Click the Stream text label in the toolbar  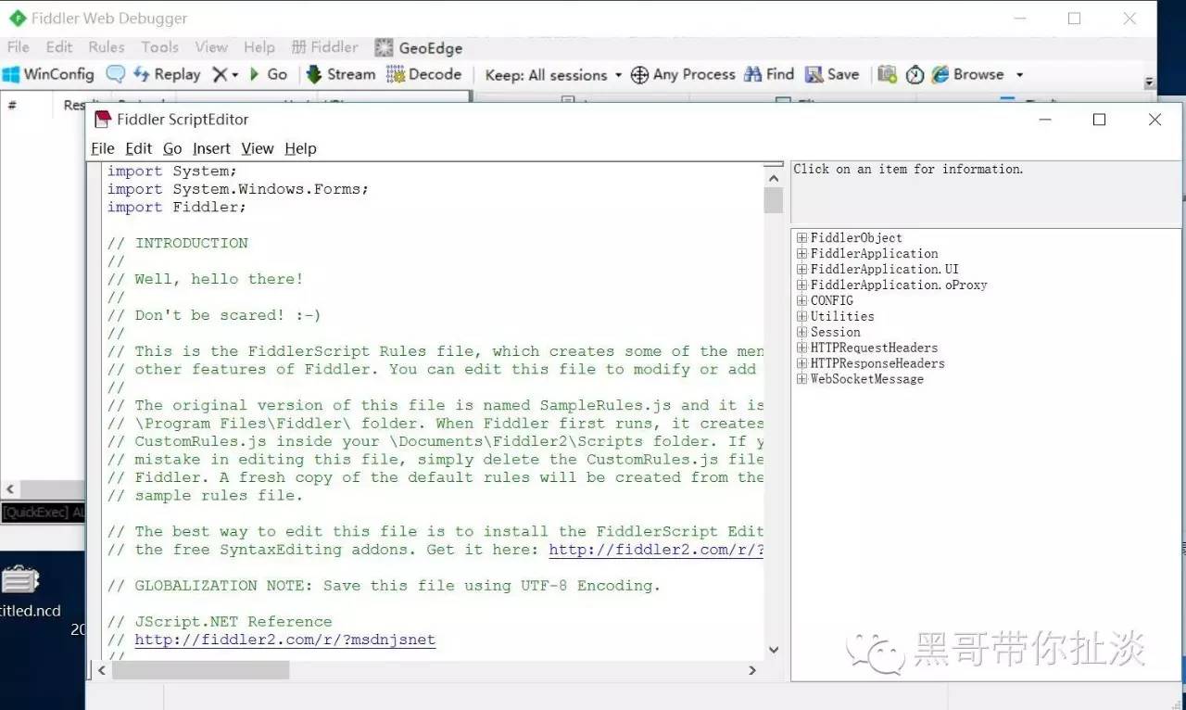(x=351, y=74)
